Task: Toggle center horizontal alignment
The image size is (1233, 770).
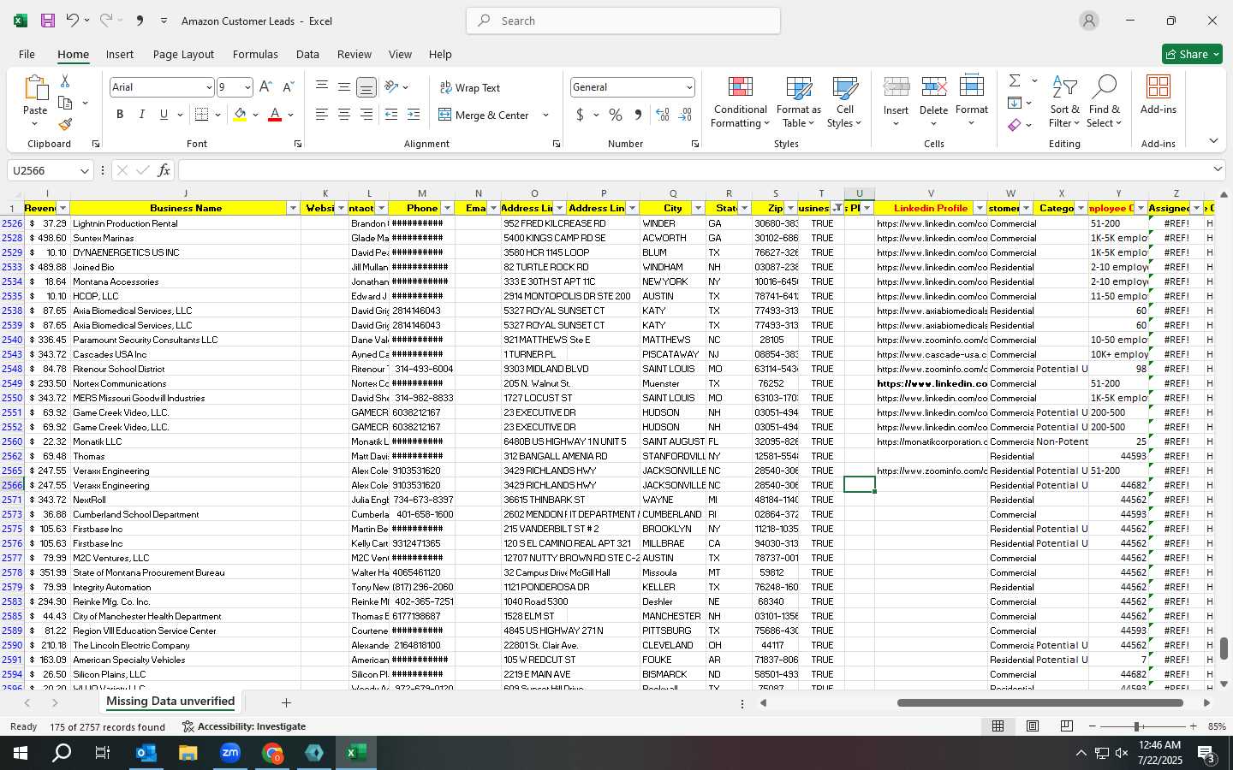Action: click(344, 115)
